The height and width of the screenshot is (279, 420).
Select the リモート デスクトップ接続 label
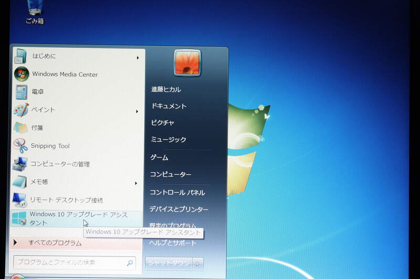pos(66,200)
